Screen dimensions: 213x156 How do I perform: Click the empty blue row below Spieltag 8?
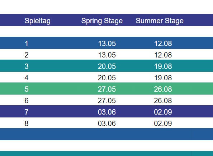coord(106,134)
